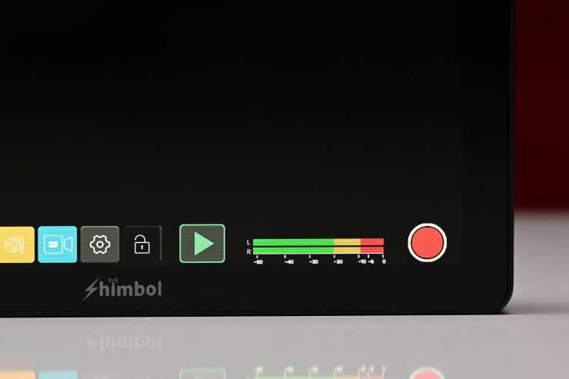This screenshot has height=379, width=569.
Task: Tap the yellow section of R audio meter
Action: 348,251
